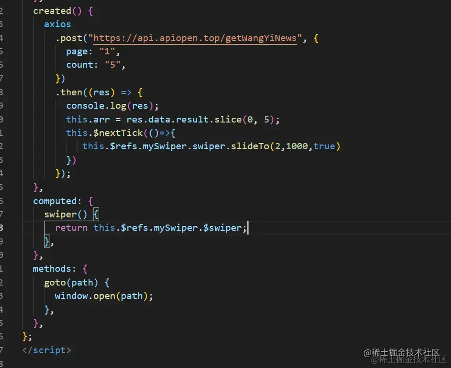Click the this.arr assignment line
The image size is (451, 368).
(x=172, y=120)
